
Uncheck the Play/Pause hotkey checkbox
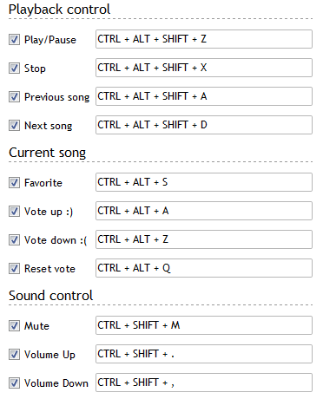(x=14, y=39)
